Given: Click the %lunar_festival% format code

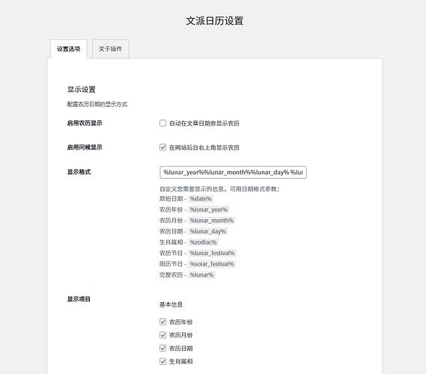Looking at the screenshot, I should pos(212,253).
